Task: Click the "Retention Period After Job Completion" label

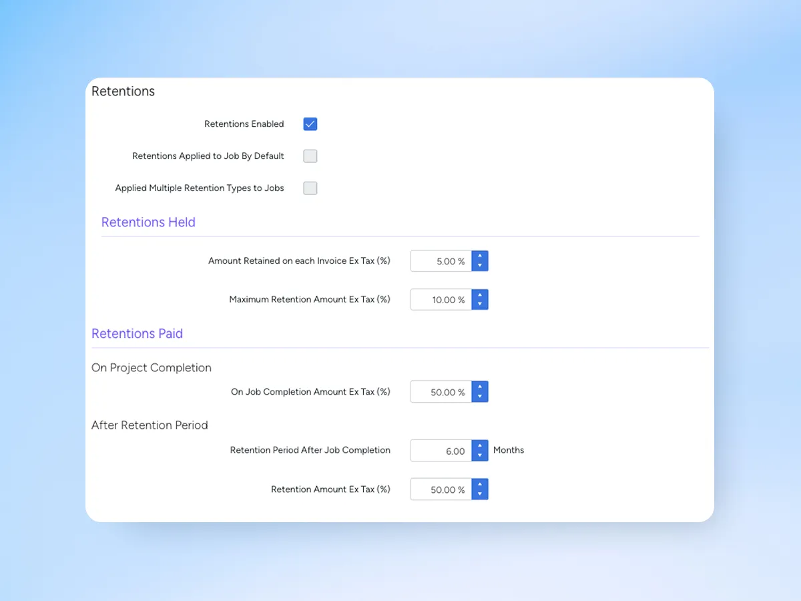Action: coord(310,450)
